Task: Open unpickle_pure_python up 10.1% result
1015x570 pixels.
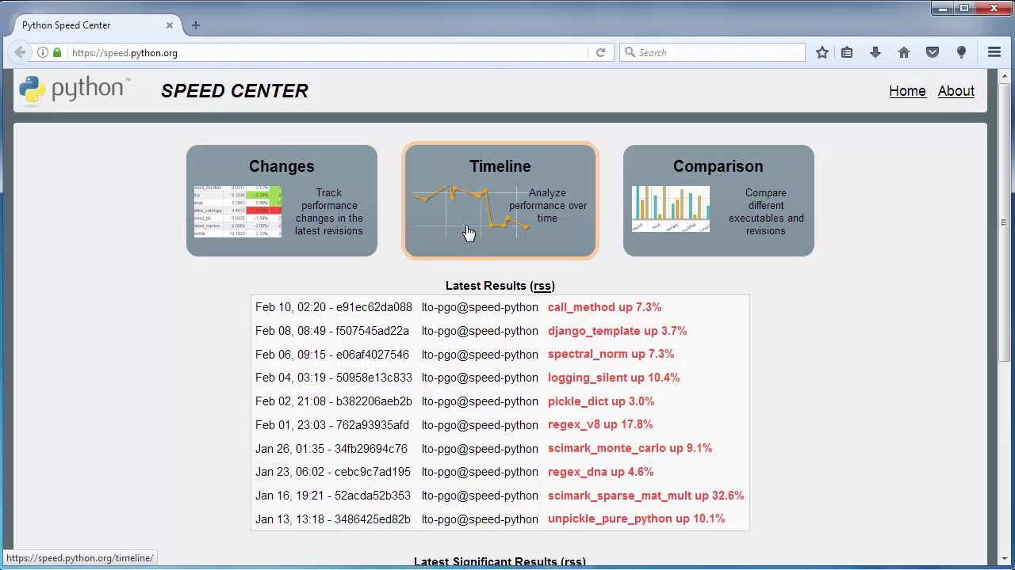Action: 636,519
